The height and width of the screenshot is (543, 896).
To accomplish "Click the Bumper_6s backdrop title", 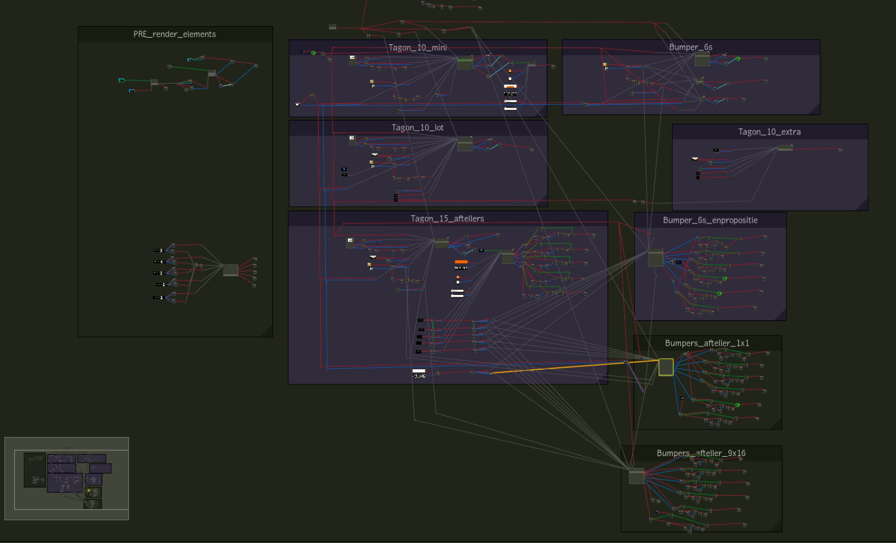I will tap(691, 47).
